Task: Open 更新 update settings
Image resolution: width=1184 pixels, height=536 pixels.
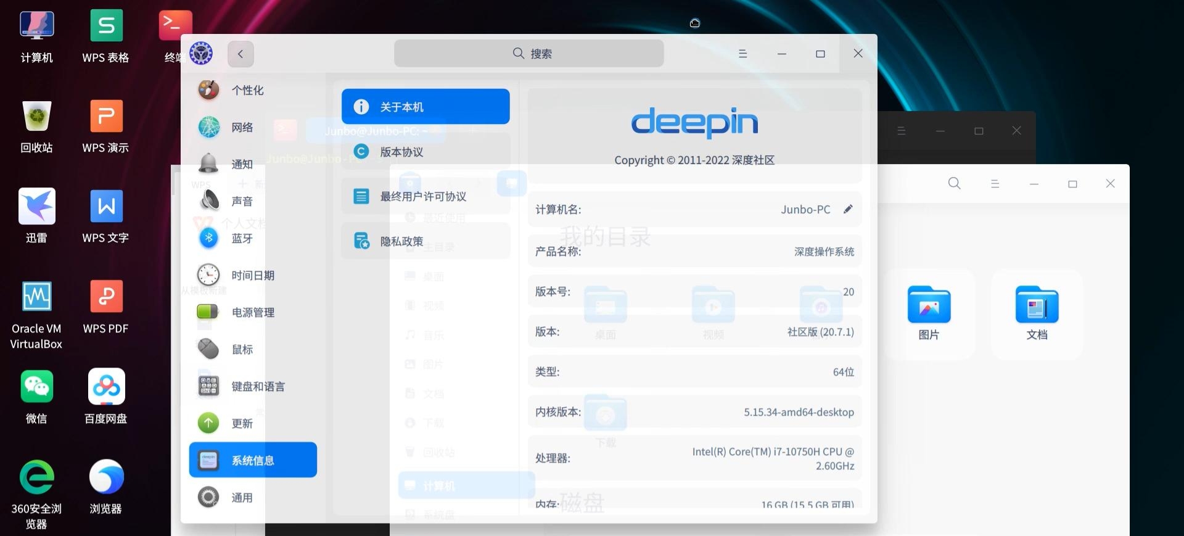Action: pyautogui.click(x=242, y=423)
